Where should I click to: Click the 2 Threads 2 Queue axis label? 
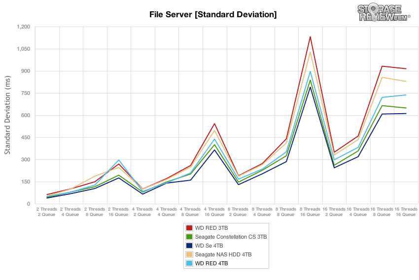coord(47,212)
